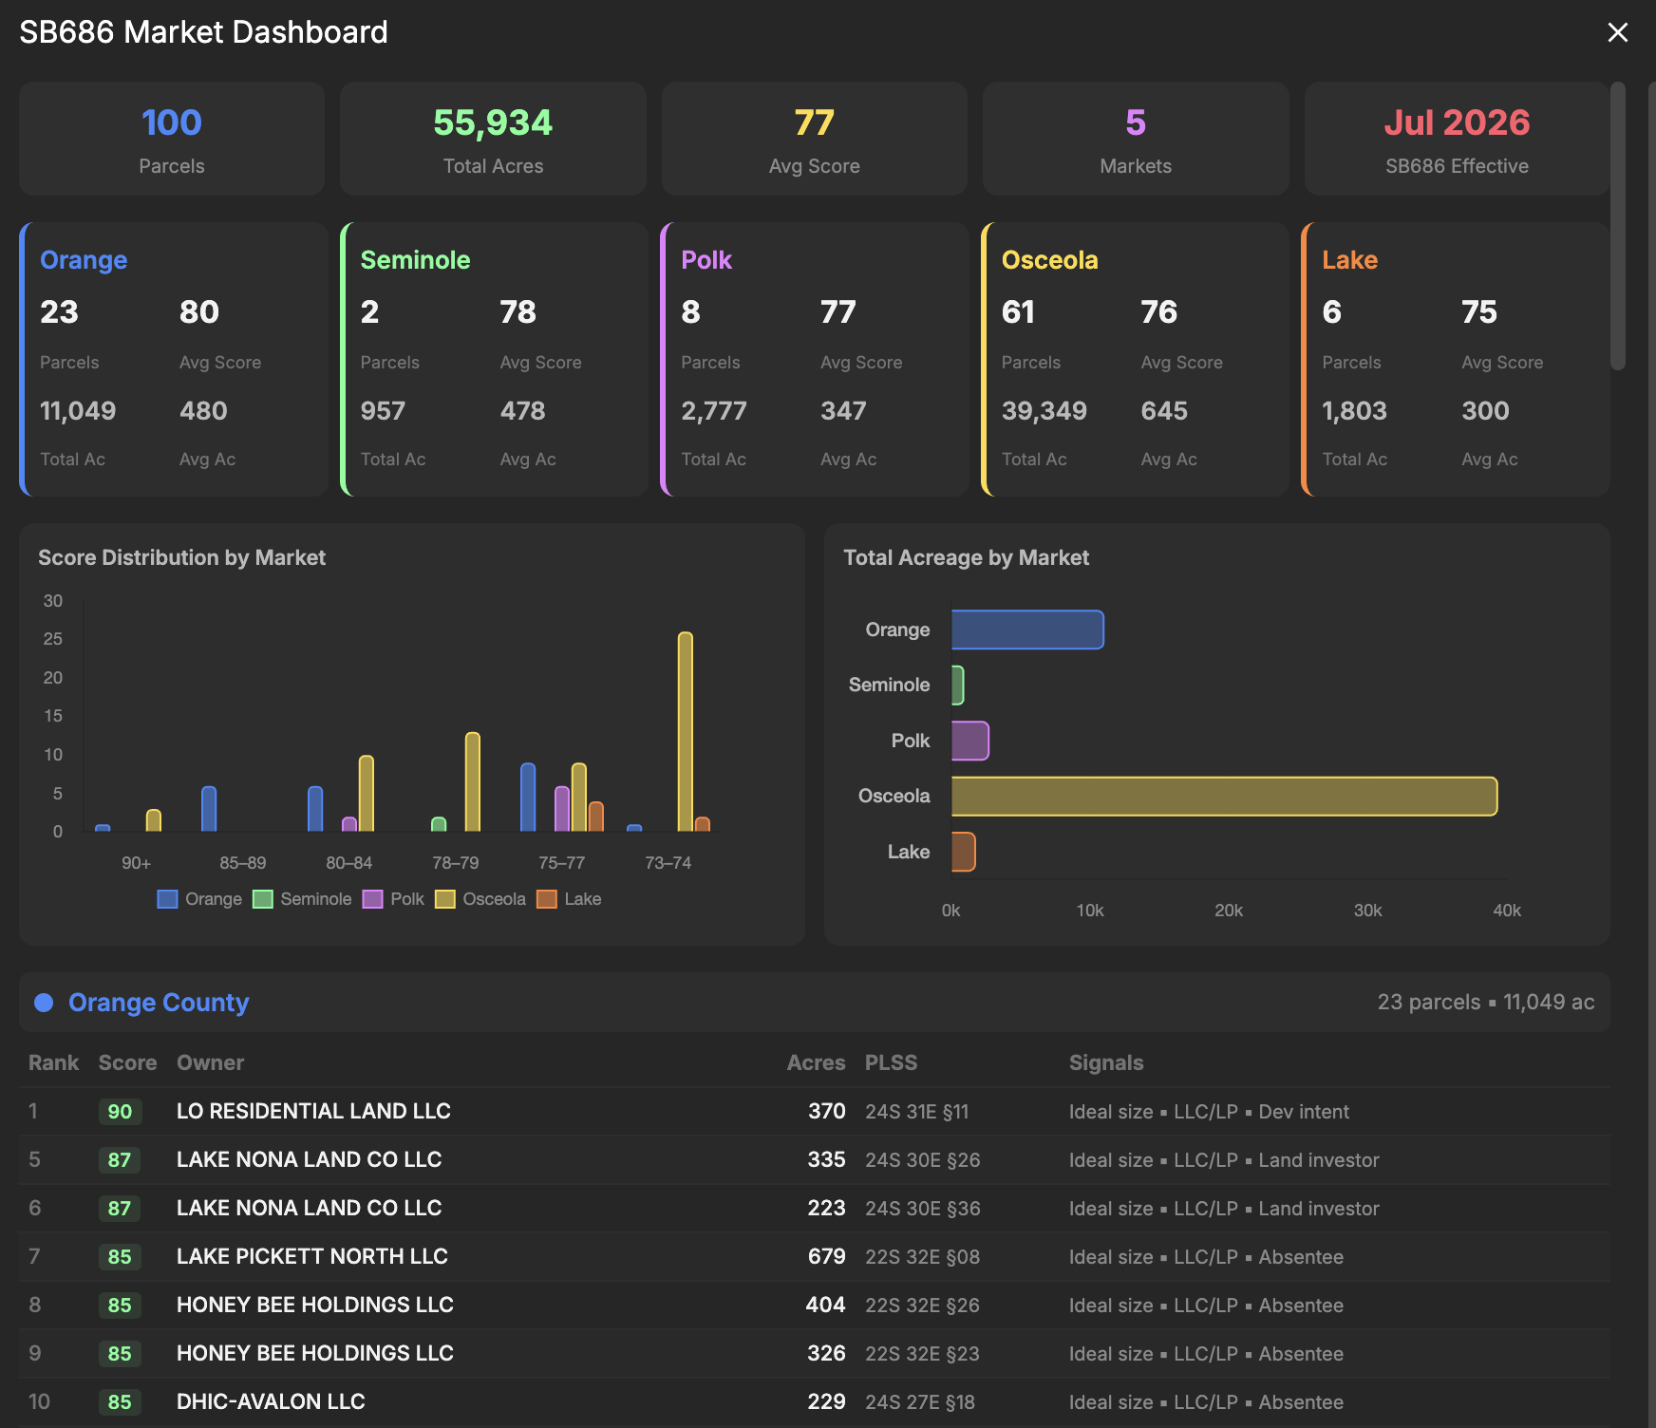
Task: Click the 77 Avg Score card
Action: tap(815, 139)
